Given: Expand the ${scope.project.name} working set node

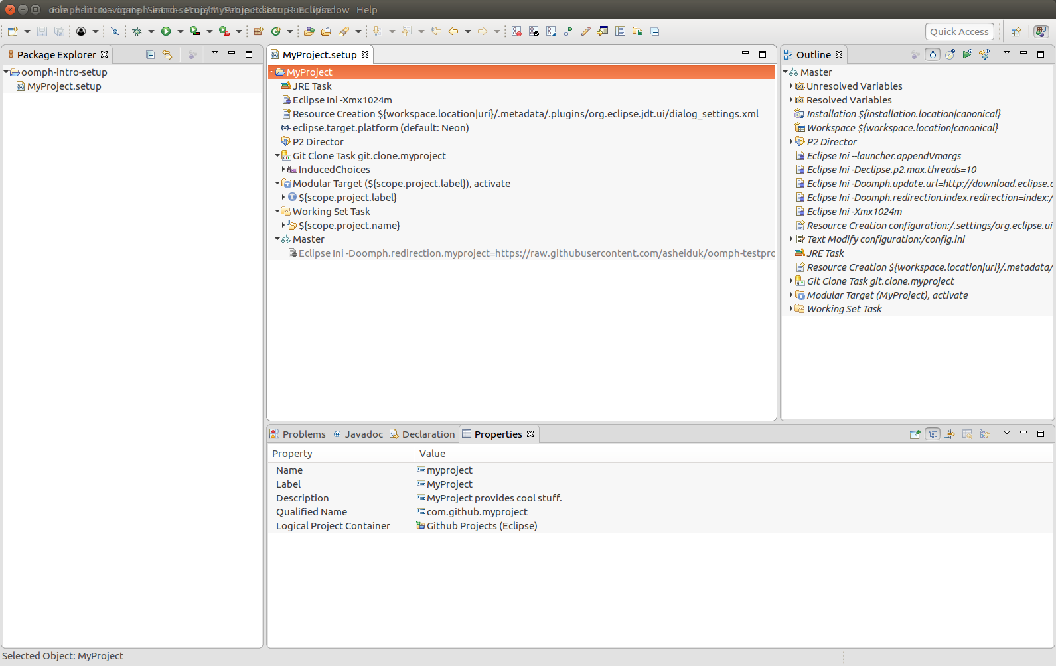Looking at the screenshot, I should pos(283,225).
